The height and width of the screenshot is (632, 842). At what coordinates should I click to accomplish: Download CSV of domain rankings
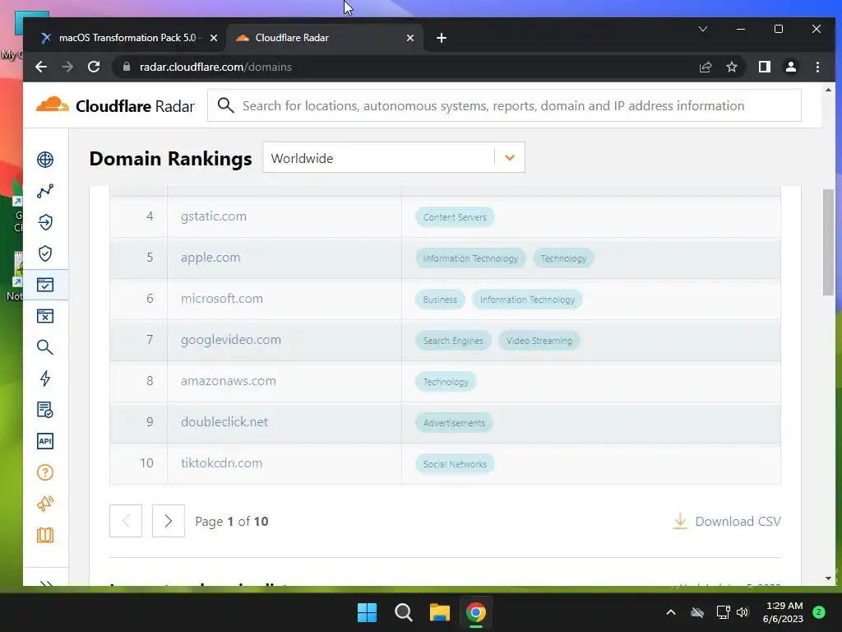pos(727,521)
